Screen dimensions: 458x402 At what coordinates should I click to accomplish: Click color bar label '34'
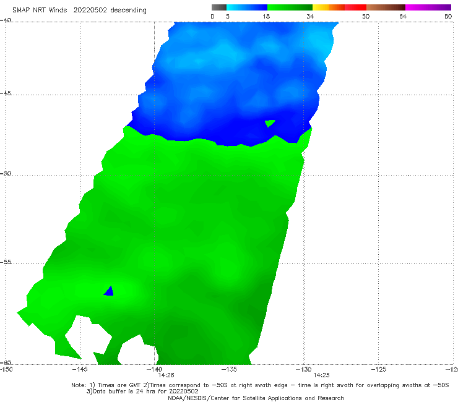pyautogui.click(x=310, y=17)
